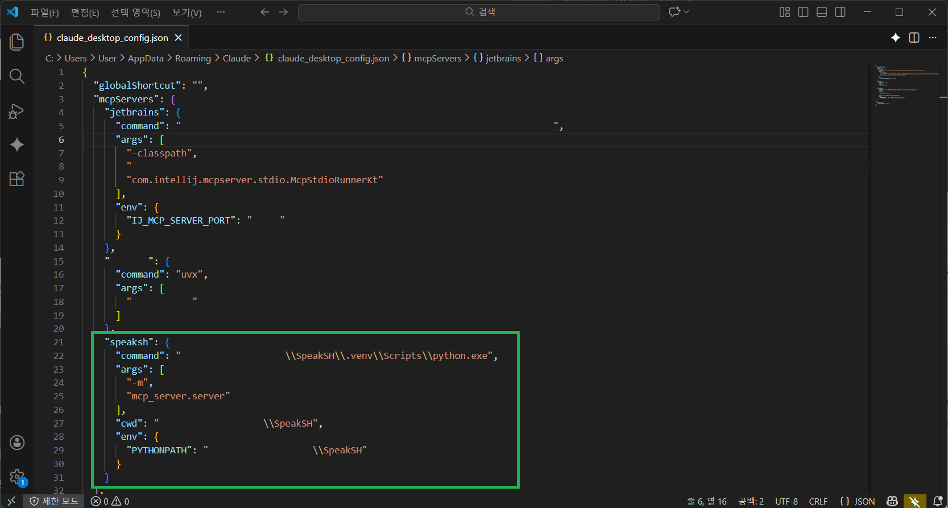Click the 제한 모드 restricted mode indicator
This screenshot has width=948, height=508.
point(54,501)
